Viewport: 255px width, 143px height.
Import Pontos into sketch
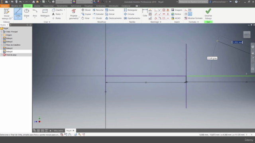pos(176,14)
